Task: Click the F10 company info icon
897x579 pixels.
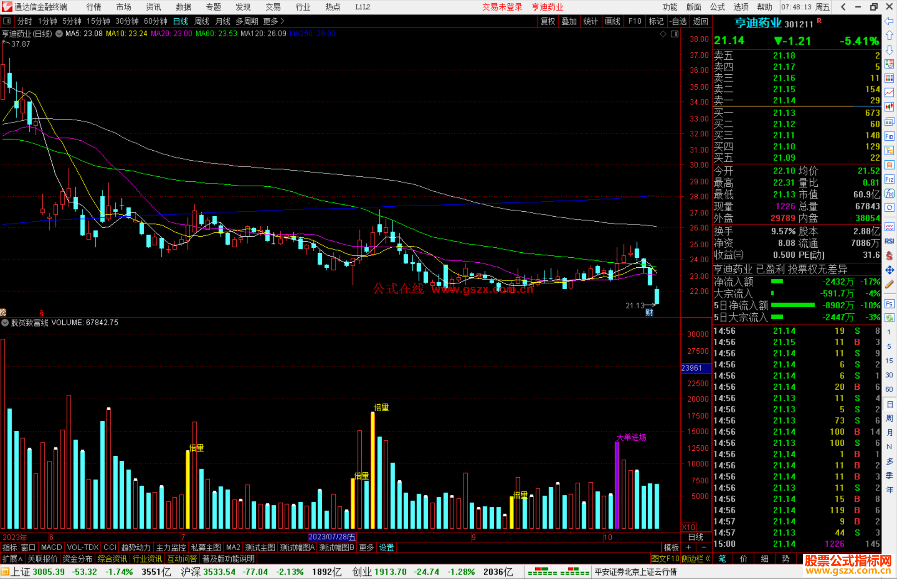Action: (x=889, y=136)
